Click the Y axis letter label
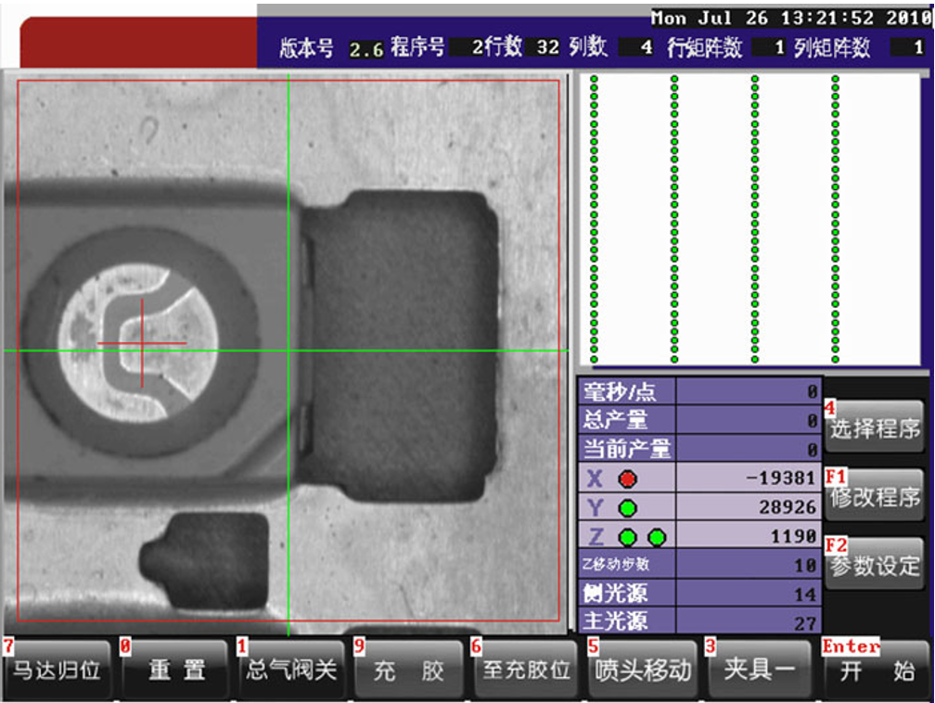Screen dimensions: 935x703 point(595,508)
